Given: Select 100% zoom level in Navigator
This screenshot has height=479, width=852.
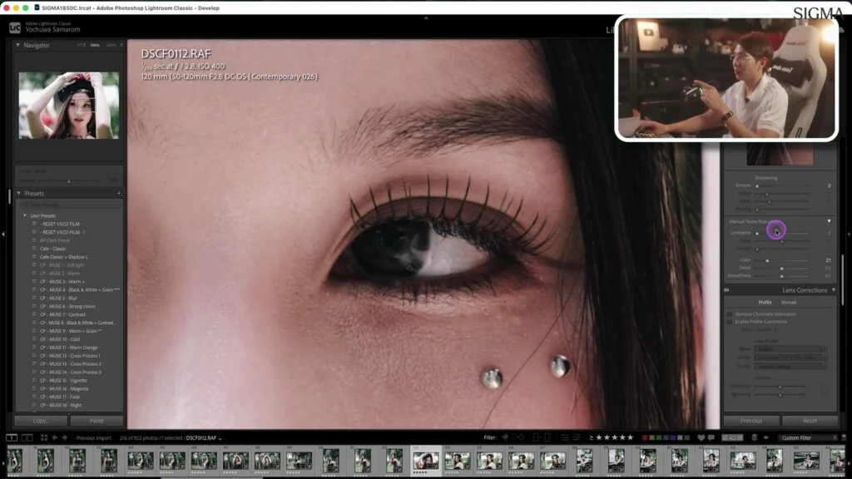Looking at the screenshot, I should (95, 45).
